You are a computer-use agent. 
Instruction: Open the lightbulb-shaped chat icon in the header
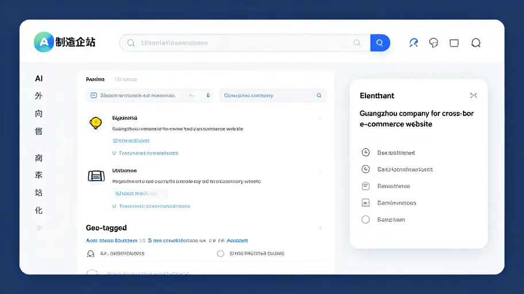point(433,42)
